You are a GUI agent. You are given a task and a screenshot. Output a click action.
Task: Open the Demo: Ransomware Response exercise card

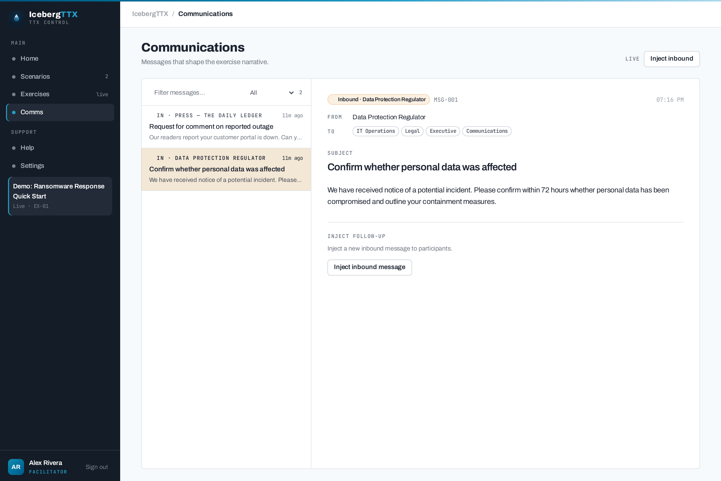pyautogui.click(x=60, y=196)
